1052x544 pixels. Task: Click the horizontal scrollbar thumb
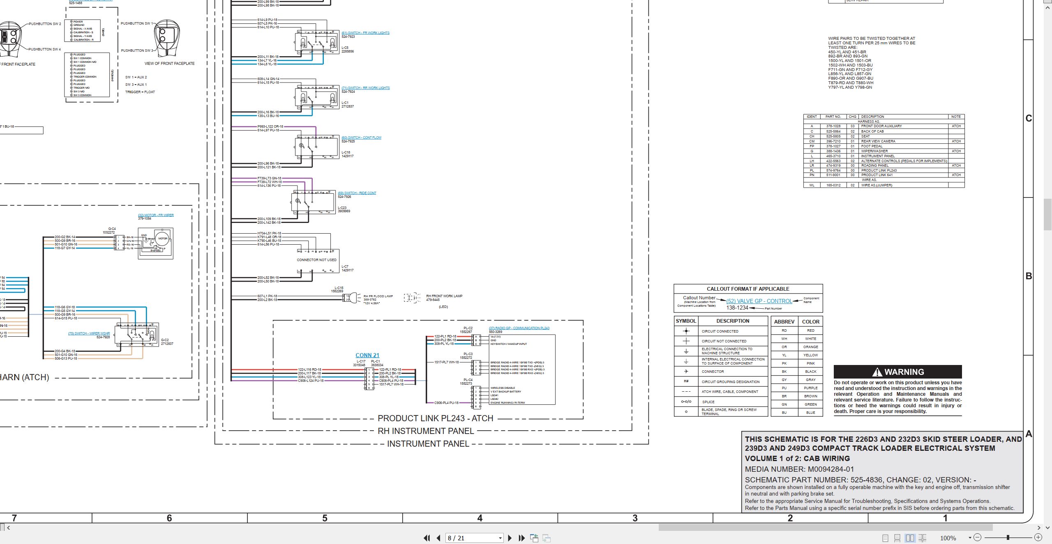pyautogui.click(x=826, y=528)
